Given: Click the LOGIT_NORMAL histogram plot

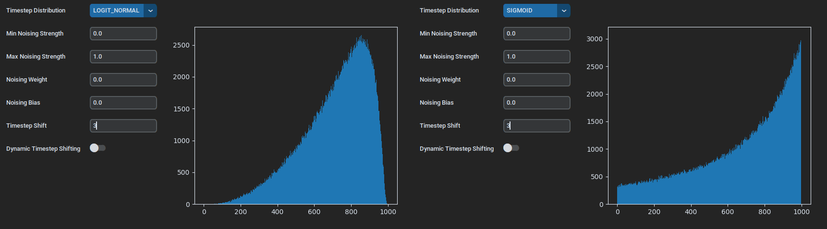Looking at the screenshot, I should coord(296,116).
